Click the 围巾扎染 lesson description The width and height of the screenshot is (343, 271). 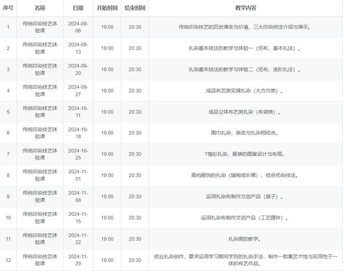tap(245, 133)
